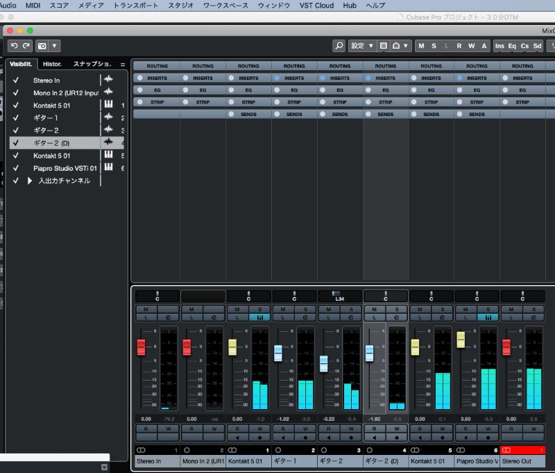This screenshot has width=555, height=473.
Task: Expand the 入出力チャンネル folder
Action: click(x=30, y=181)
